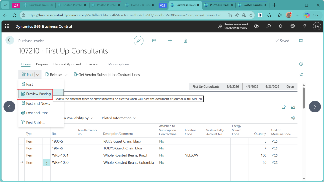Switch to the Request Approval tab
The image size is (324, 182).
pyautogui.click(x=67, y=64)
